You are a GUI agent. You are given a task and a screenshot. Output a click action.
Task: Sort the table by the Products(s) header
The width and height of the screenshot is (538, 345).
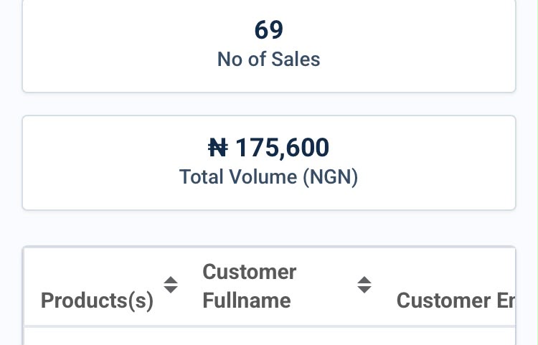pos(97,301)
